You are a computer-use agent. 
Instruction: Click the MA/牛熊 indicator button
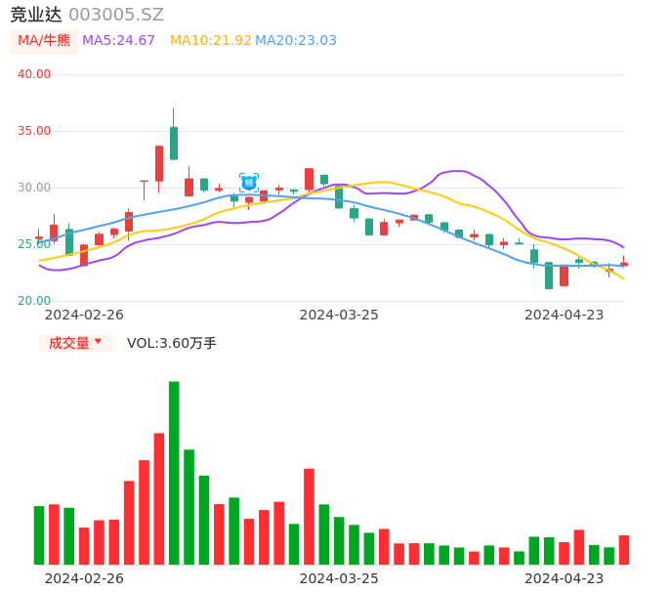44,41
